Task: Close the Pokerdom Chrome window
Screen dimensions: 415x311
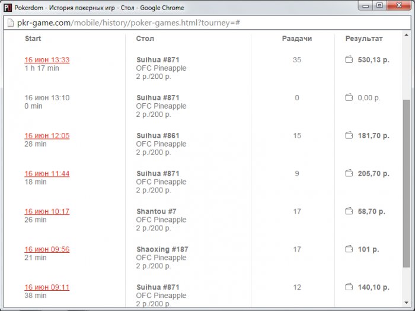Action: 399,5
